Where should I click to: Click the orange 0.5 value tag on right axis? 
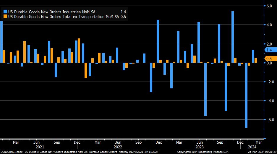pyautogui.click(x=268, y=59)
